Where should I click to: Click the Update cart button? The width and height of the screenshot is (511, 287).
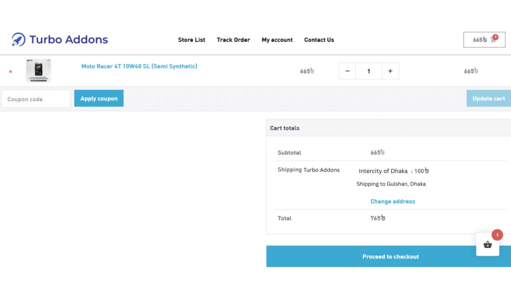489,98
